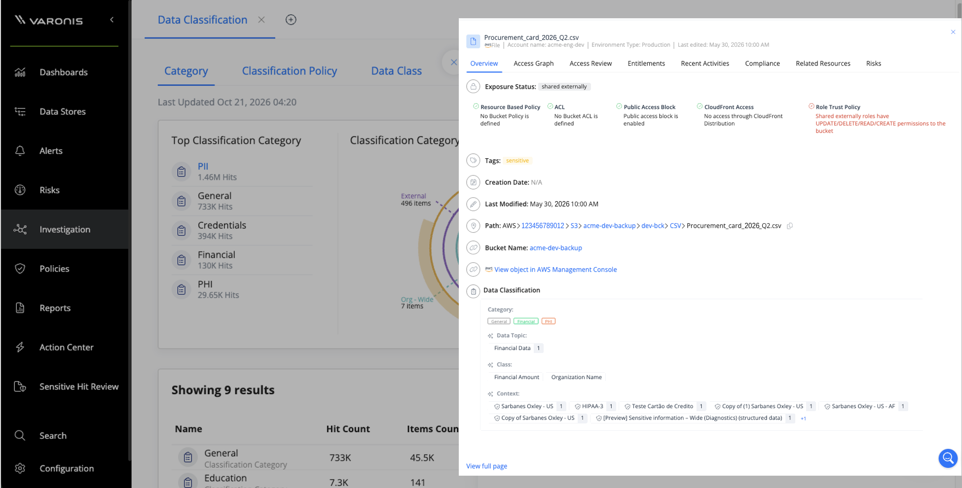Viewport: 962px width, 488px height.
Task: Click the sensitive tag label
Action: (x=517, y=161)
